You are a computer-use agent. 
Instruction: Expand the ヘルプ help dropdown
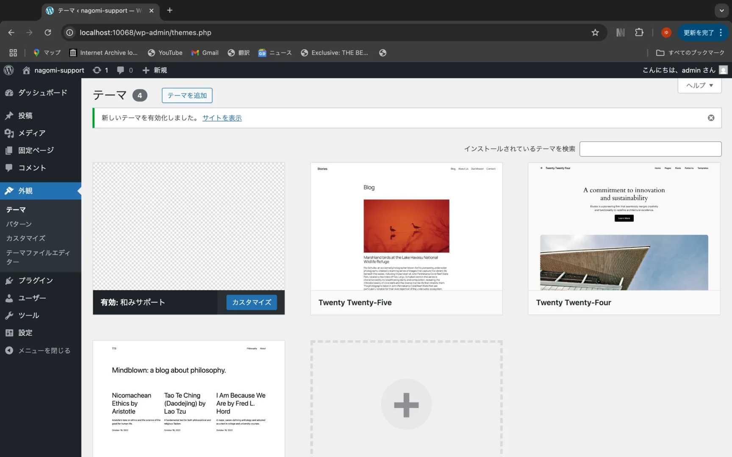[699, 85]
